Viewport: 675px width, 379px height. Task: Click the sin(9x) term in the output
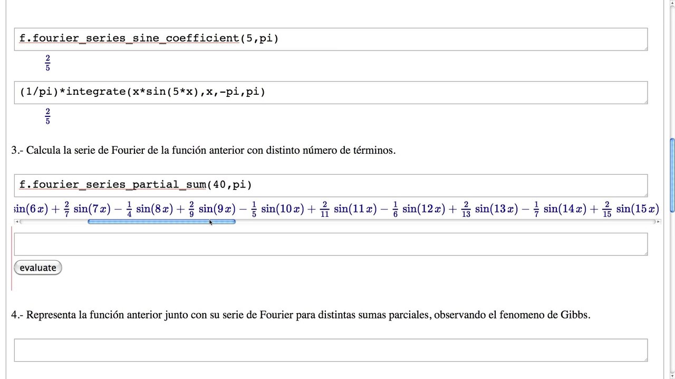(x=217, y=209)
